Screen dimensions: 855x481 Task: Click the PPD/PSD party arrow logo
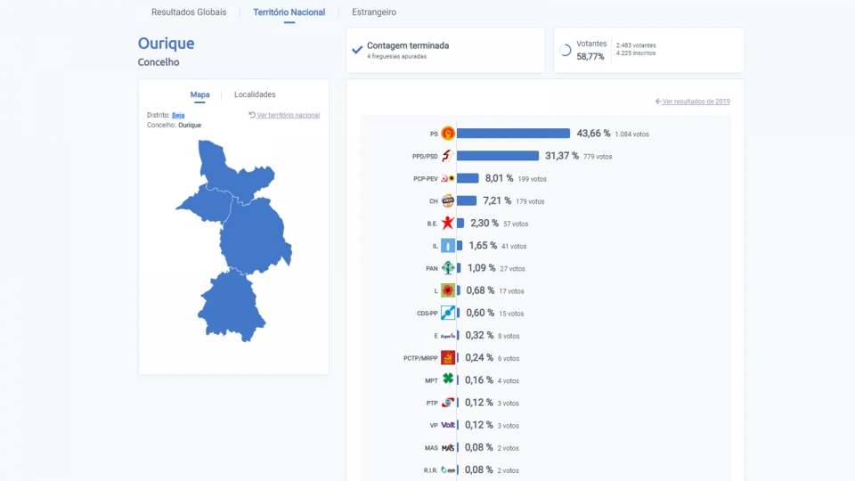448,156
